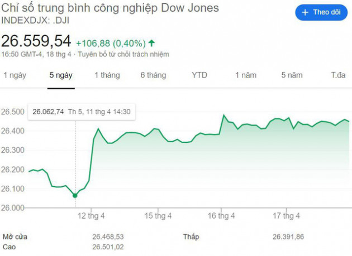Switch to the 5 năm range
352x256 pixels.
tap(292, 75)
